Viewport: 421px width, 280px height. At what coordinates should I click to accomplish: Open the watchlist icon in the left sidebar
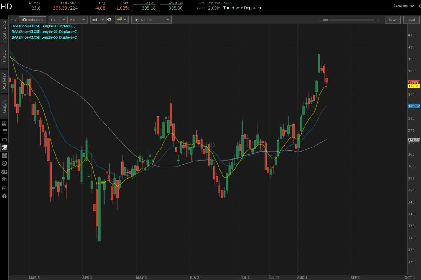click(x=4, y=131)
